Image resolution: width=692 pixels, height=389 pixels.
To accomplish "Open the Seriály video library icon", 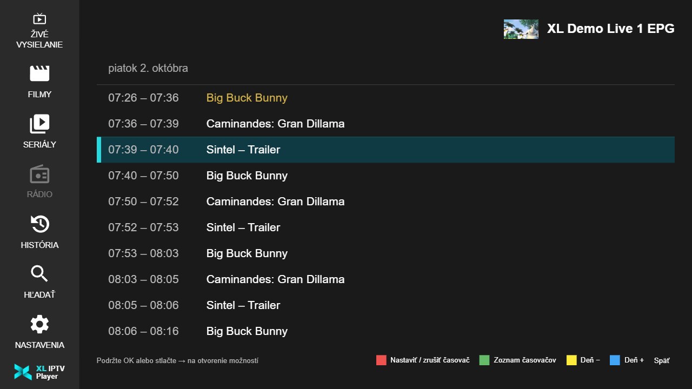I will pyautogui.click(x=39, y=124).
